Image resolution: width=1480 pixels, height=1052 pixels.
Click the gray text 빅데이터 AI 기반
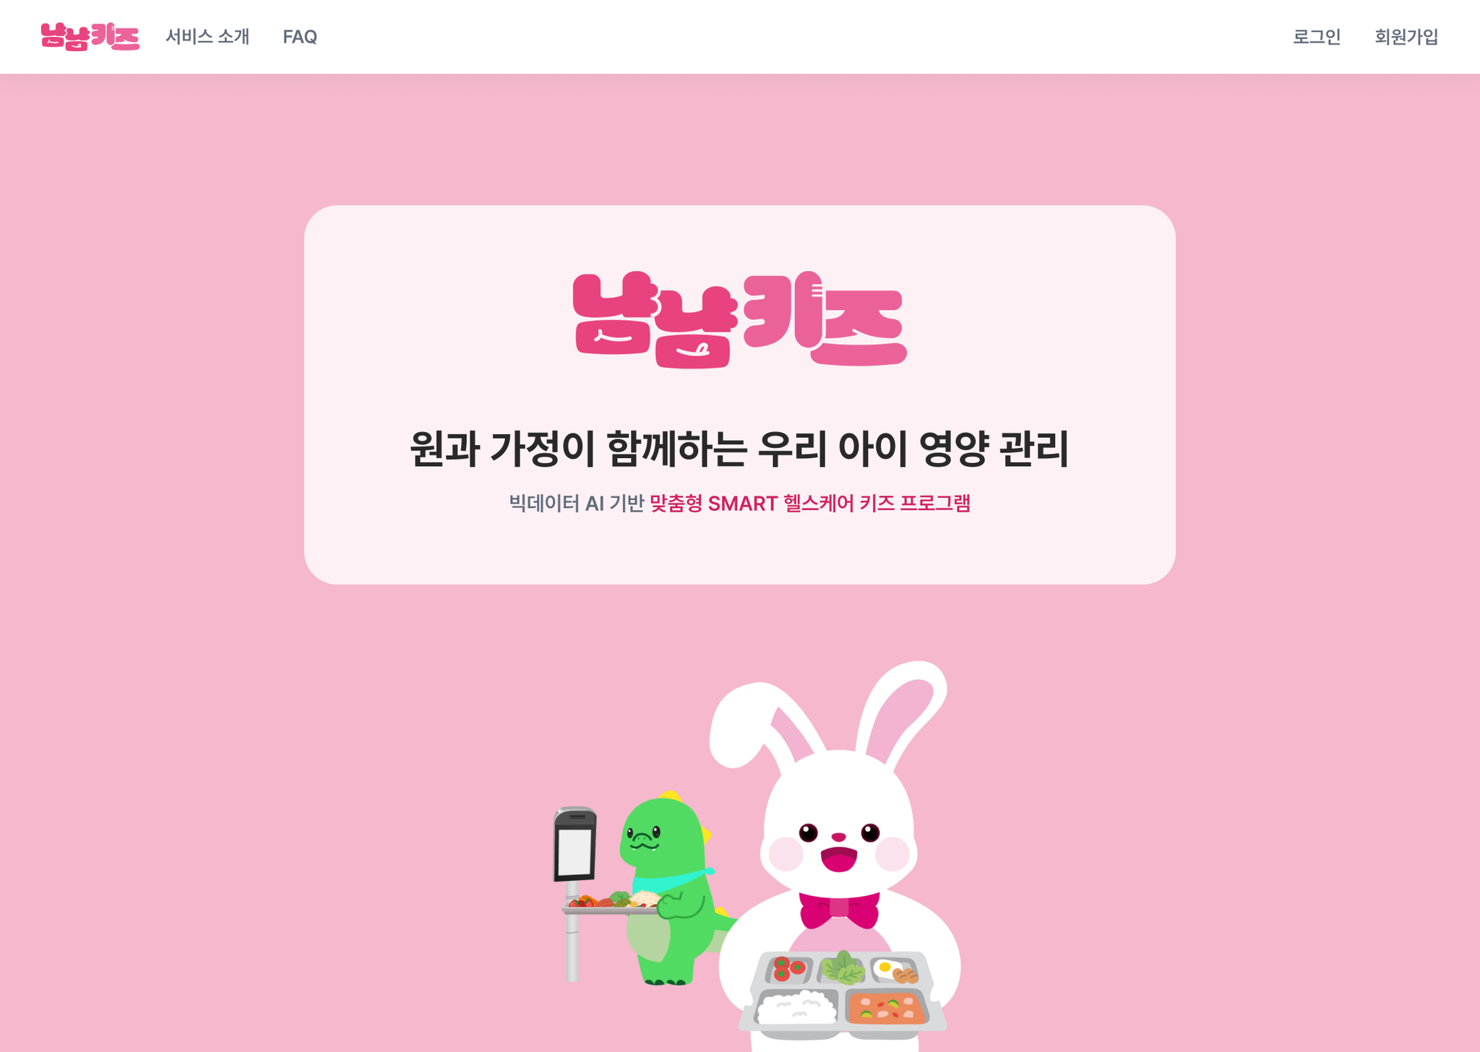tap(576, 503)
